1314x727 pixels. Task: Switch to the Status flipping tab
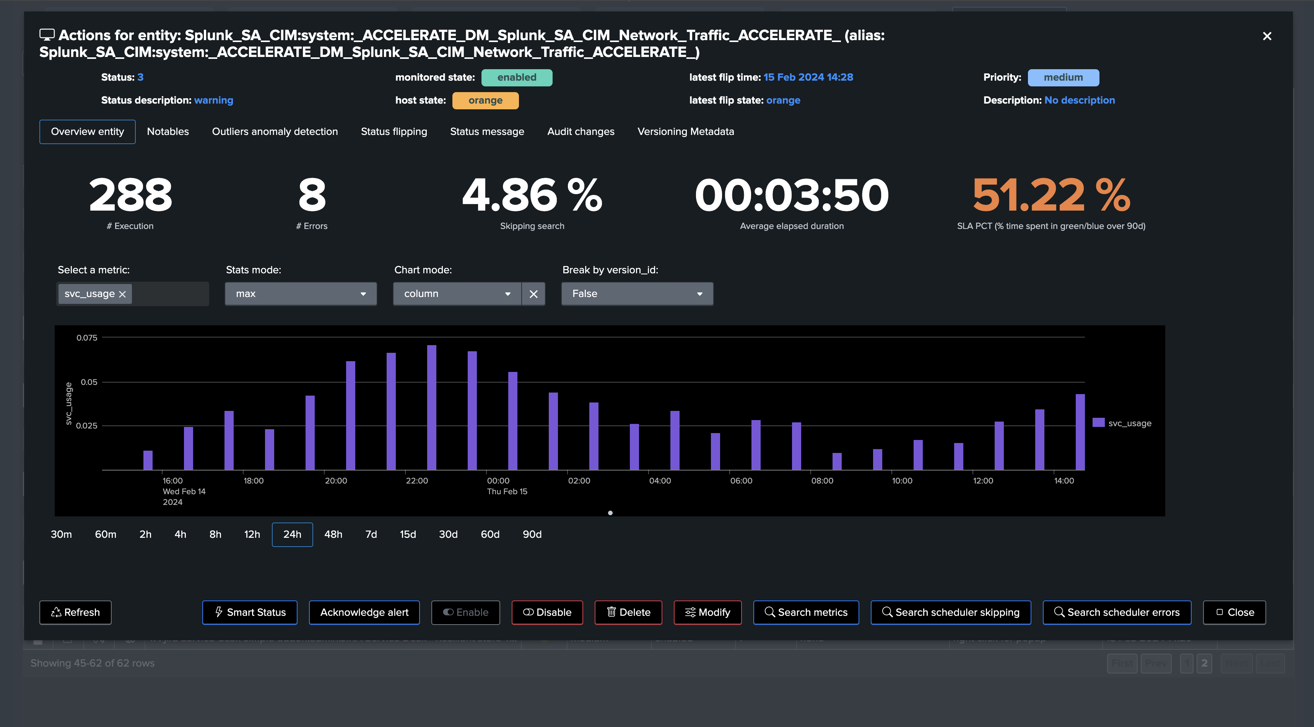click(394, 131)
